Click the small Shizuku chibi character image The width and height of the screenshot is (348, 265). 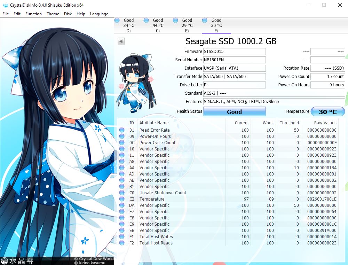coord(136,83)
